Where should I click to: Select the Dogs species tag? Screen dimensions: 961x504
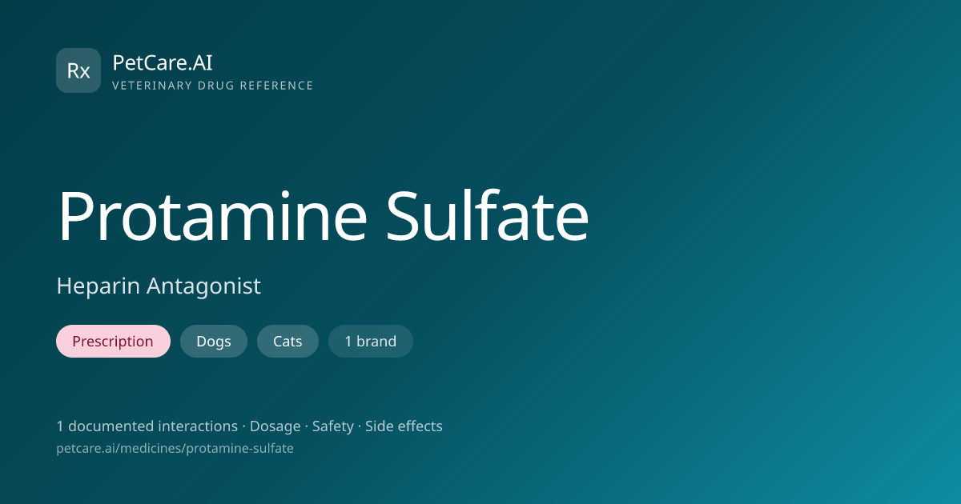214,342
